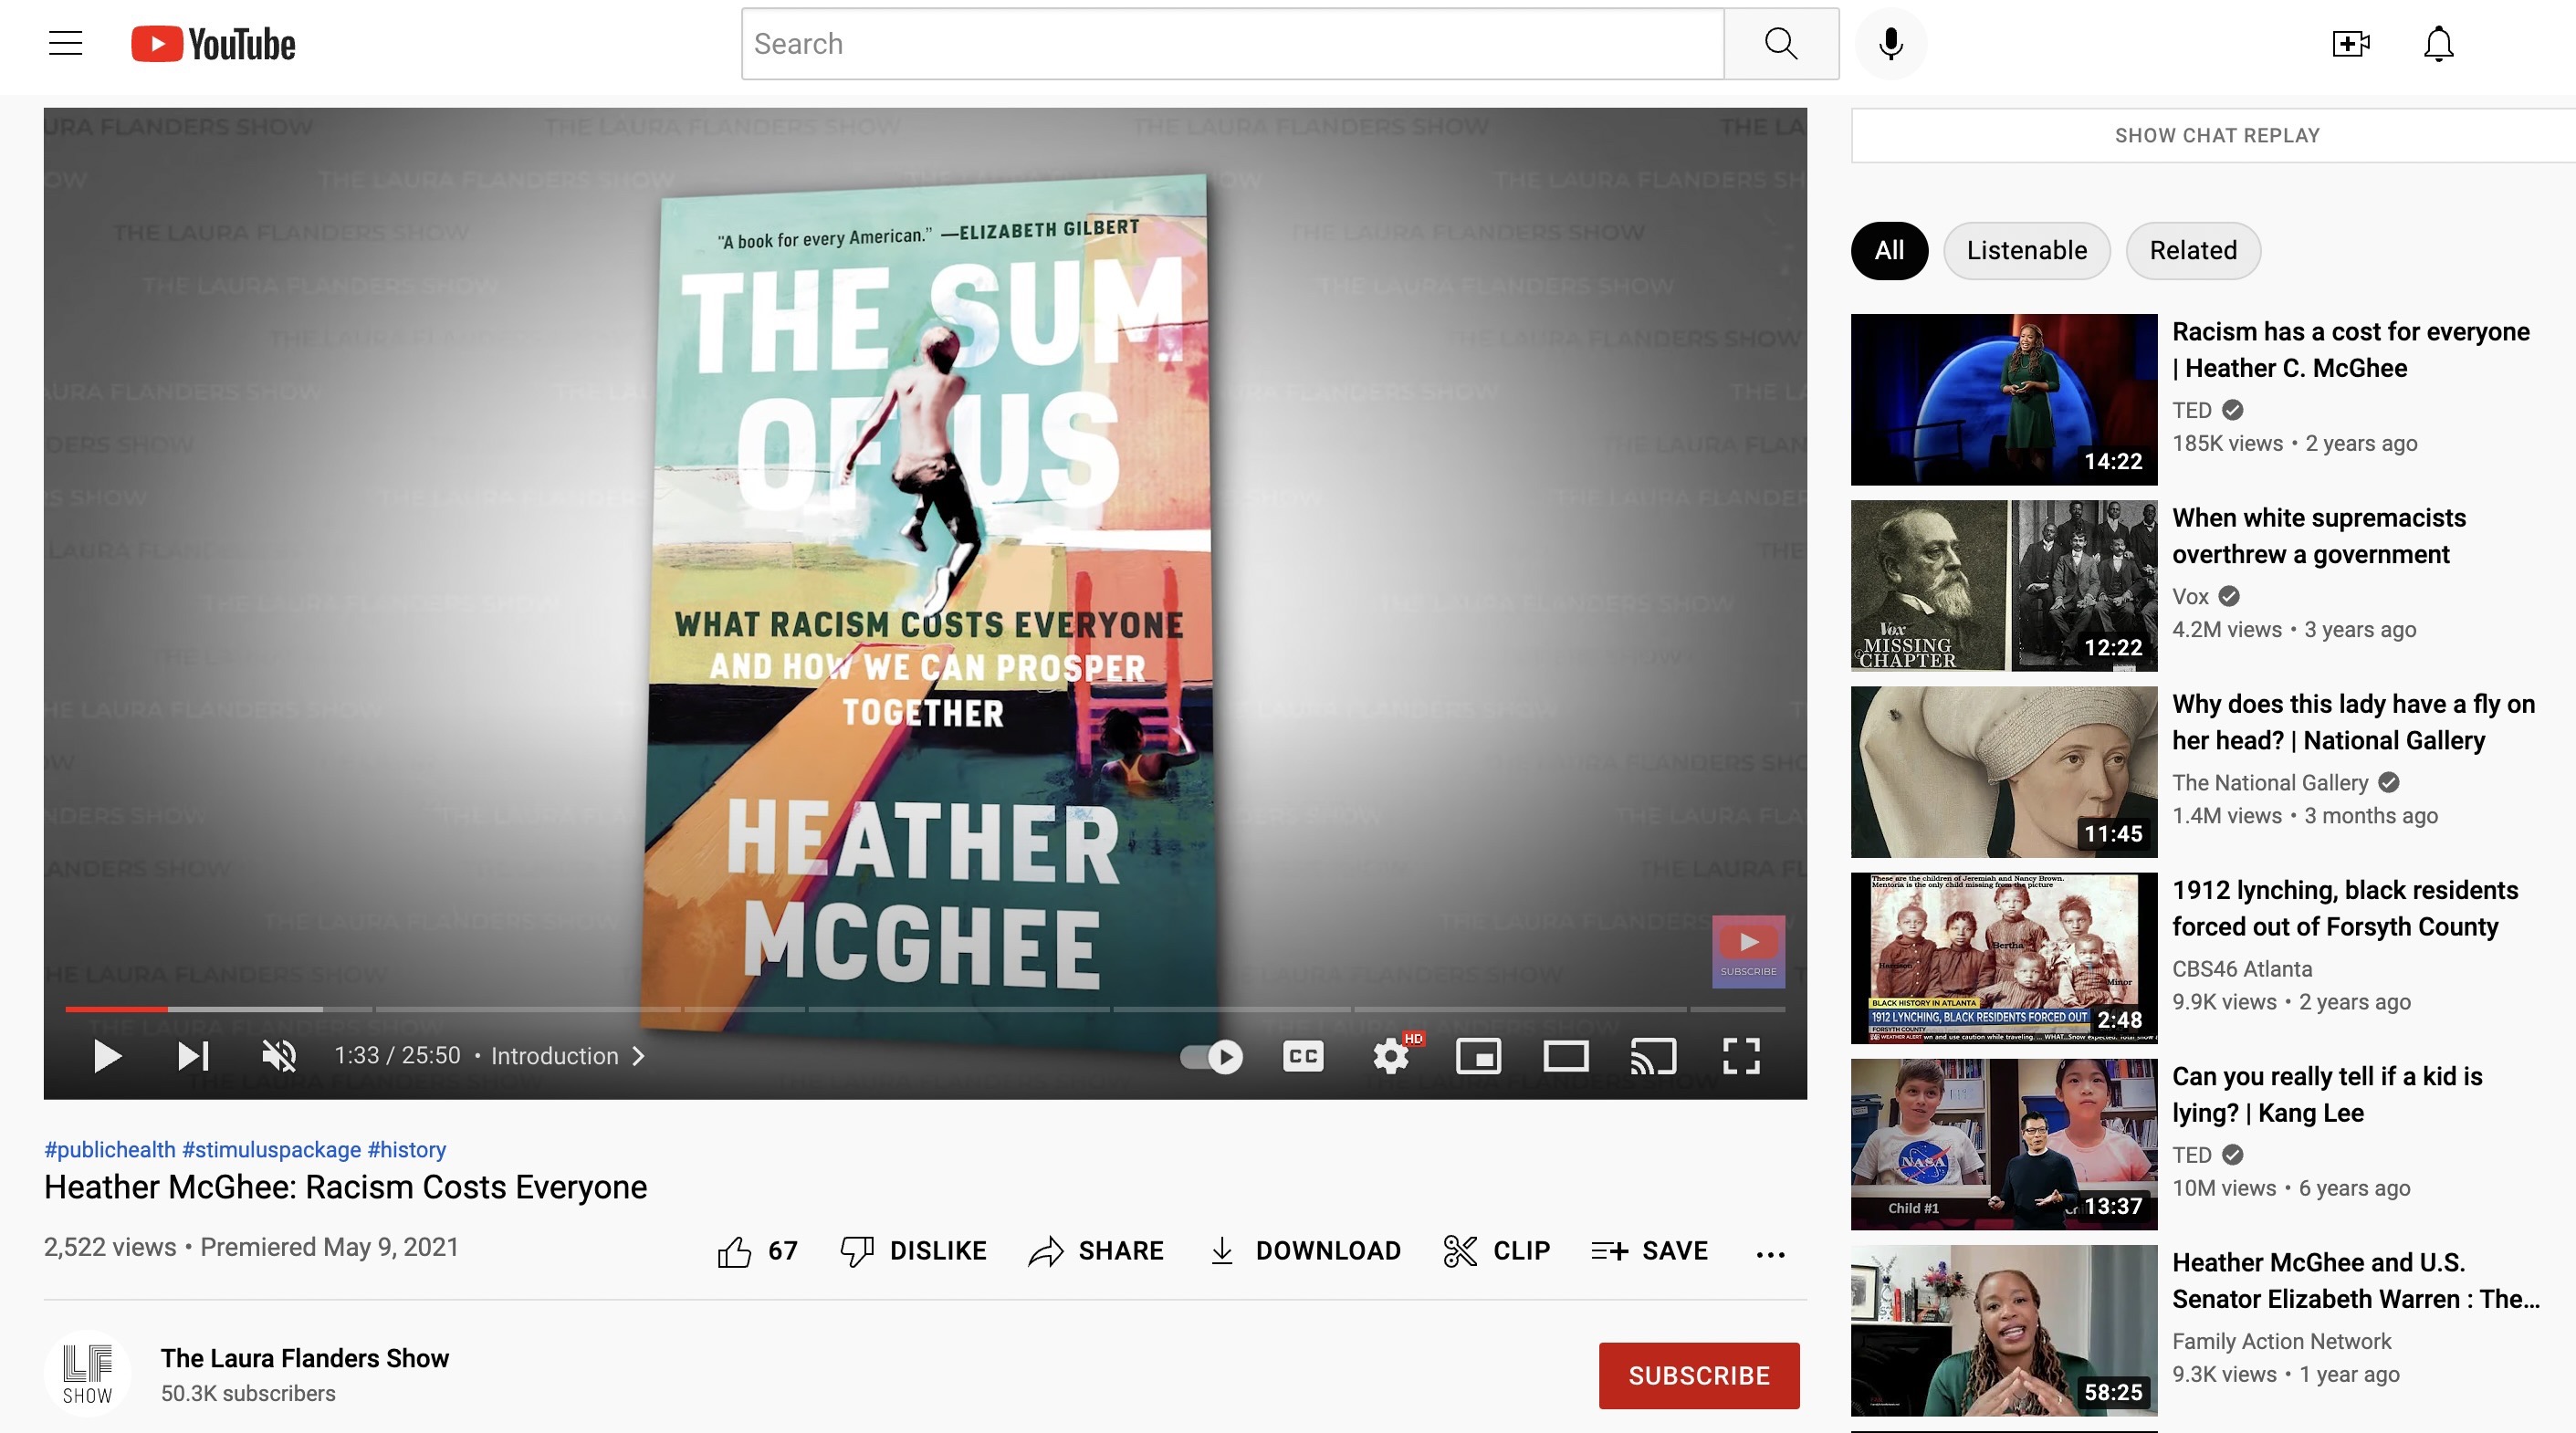Click the 1:33 / 25:50 time display

tap(397, 1056)
